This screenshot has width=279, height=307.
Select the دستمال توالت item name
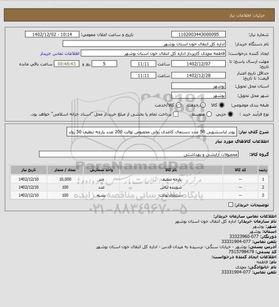click(x=171, y=196)
